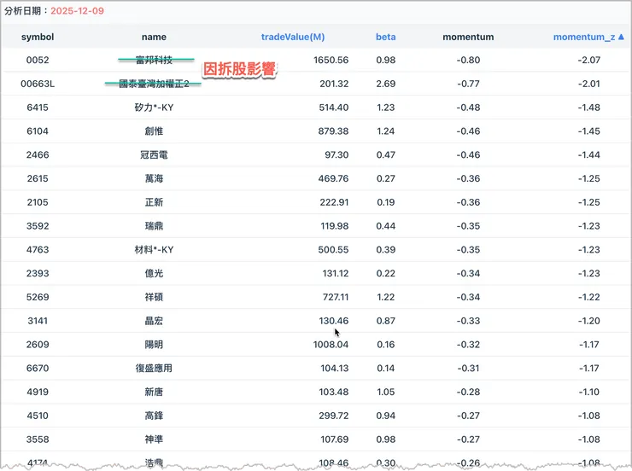Sort table by the name column header

pyautogui.click(x=154, y=37)
